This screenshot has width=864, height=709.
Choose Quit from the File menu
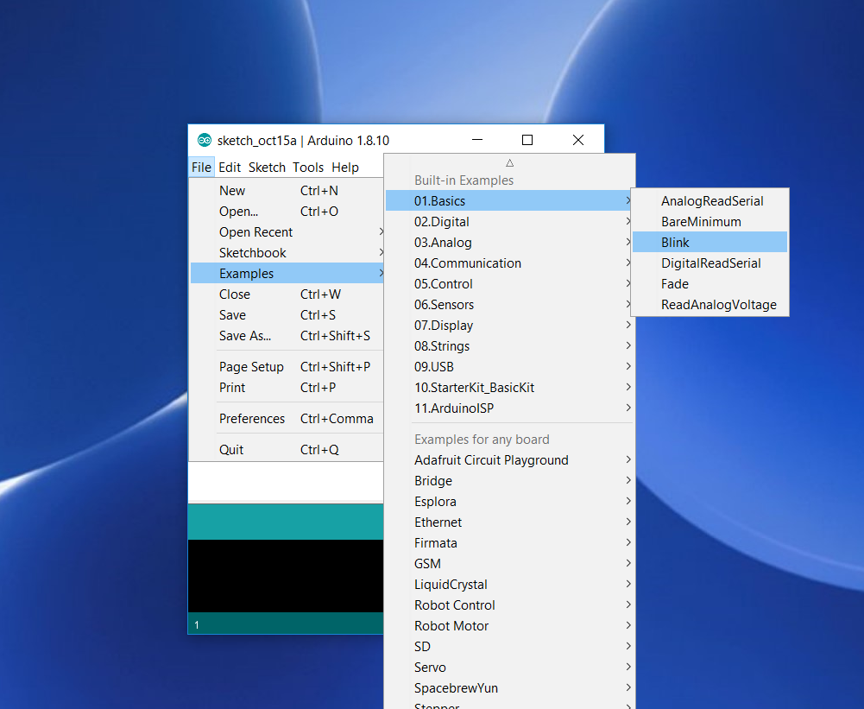click(287, 450)
